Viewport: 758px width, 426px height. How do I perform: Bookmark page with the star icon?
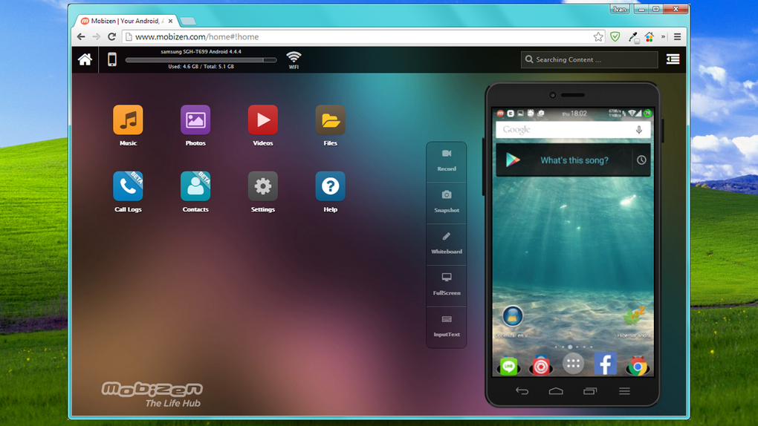598,36
